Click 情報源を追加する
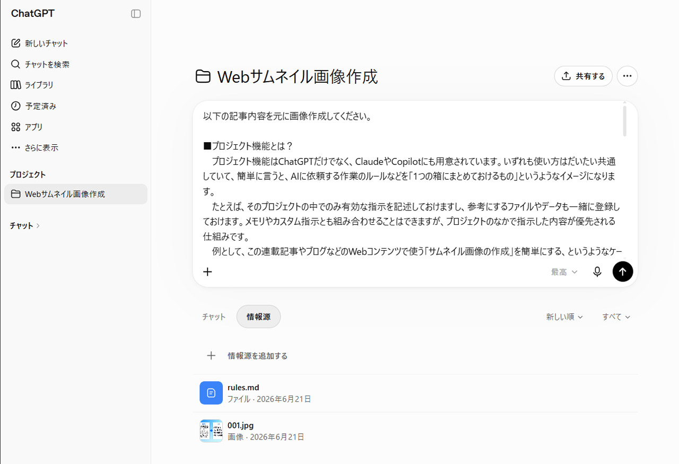The image size is (679, 464). point(258,356)
